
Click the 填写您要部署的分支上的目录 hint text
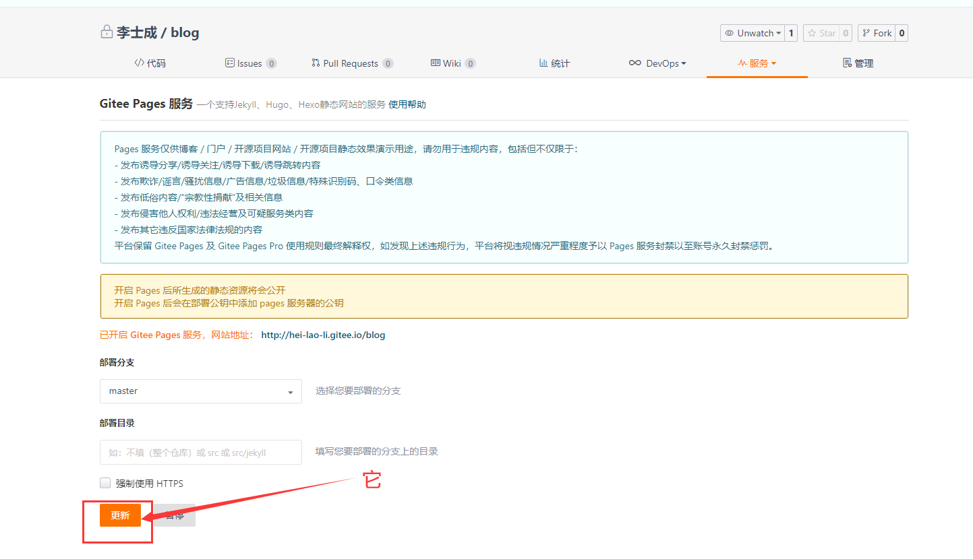(x=377, y=451)
